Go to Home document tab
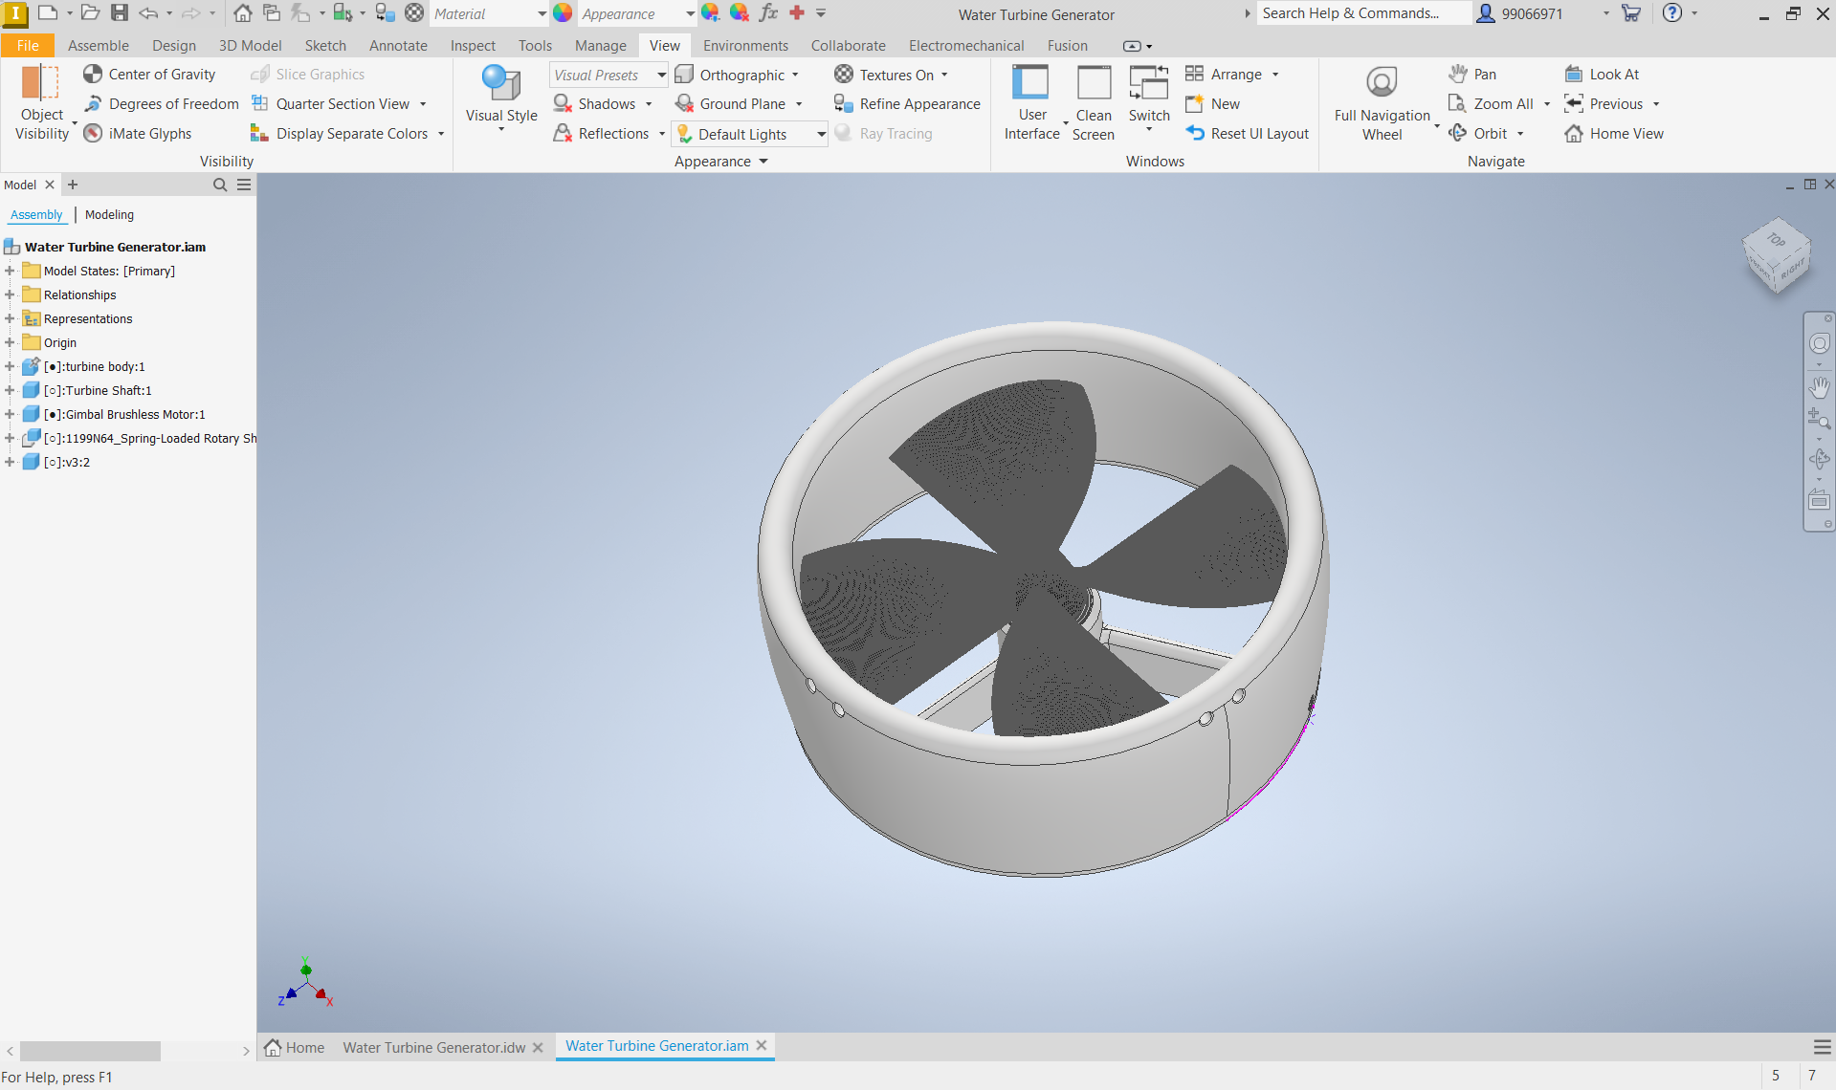The width and height of the screenshot is (1836, 1090). 296,1047
